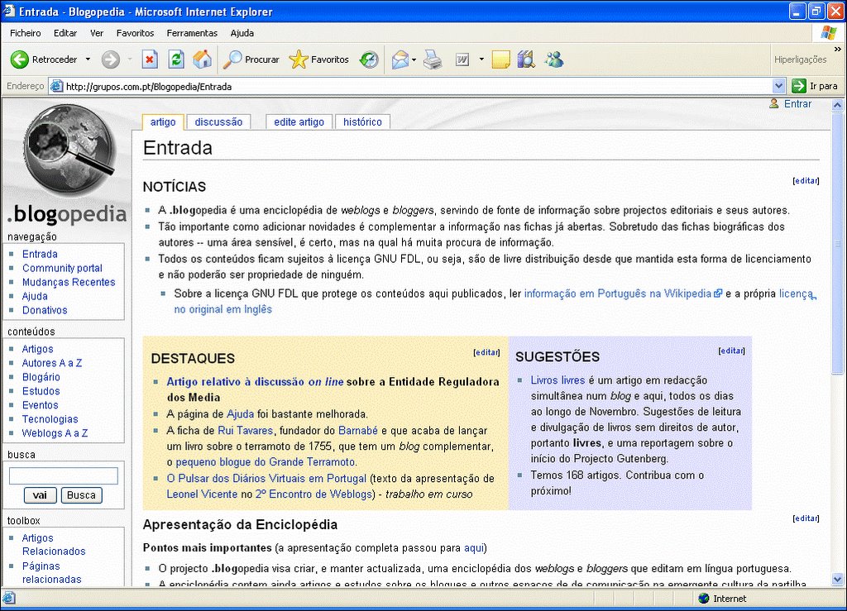Click the editar link for the NOTÍCIAS section
The height and width of the screenshot is (611, 847).
click(806, 181)
